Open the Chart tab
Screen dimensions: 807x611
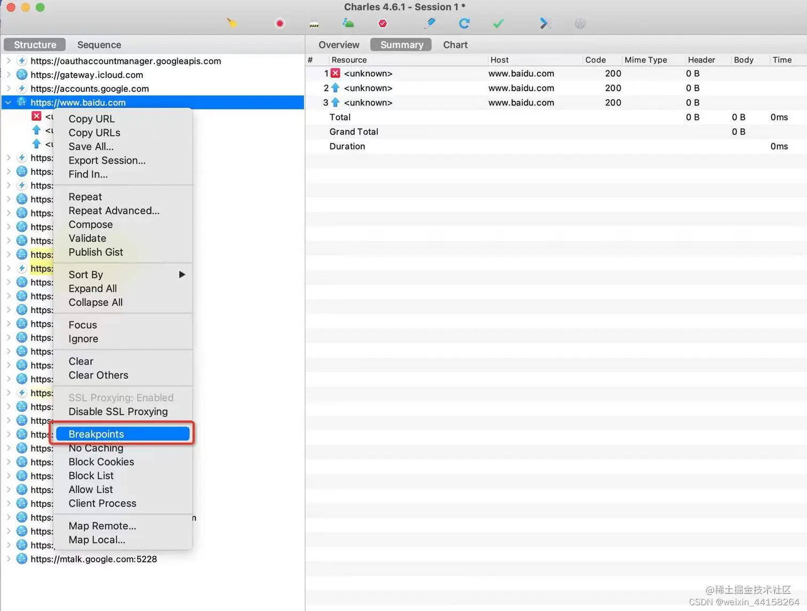coord(455,45)
